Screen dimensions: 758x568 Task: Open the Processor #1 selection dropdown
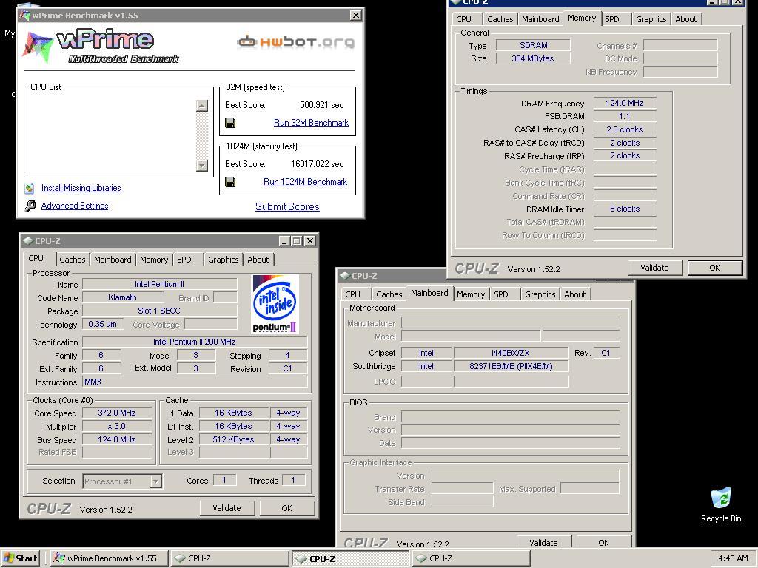pos(155,481)
